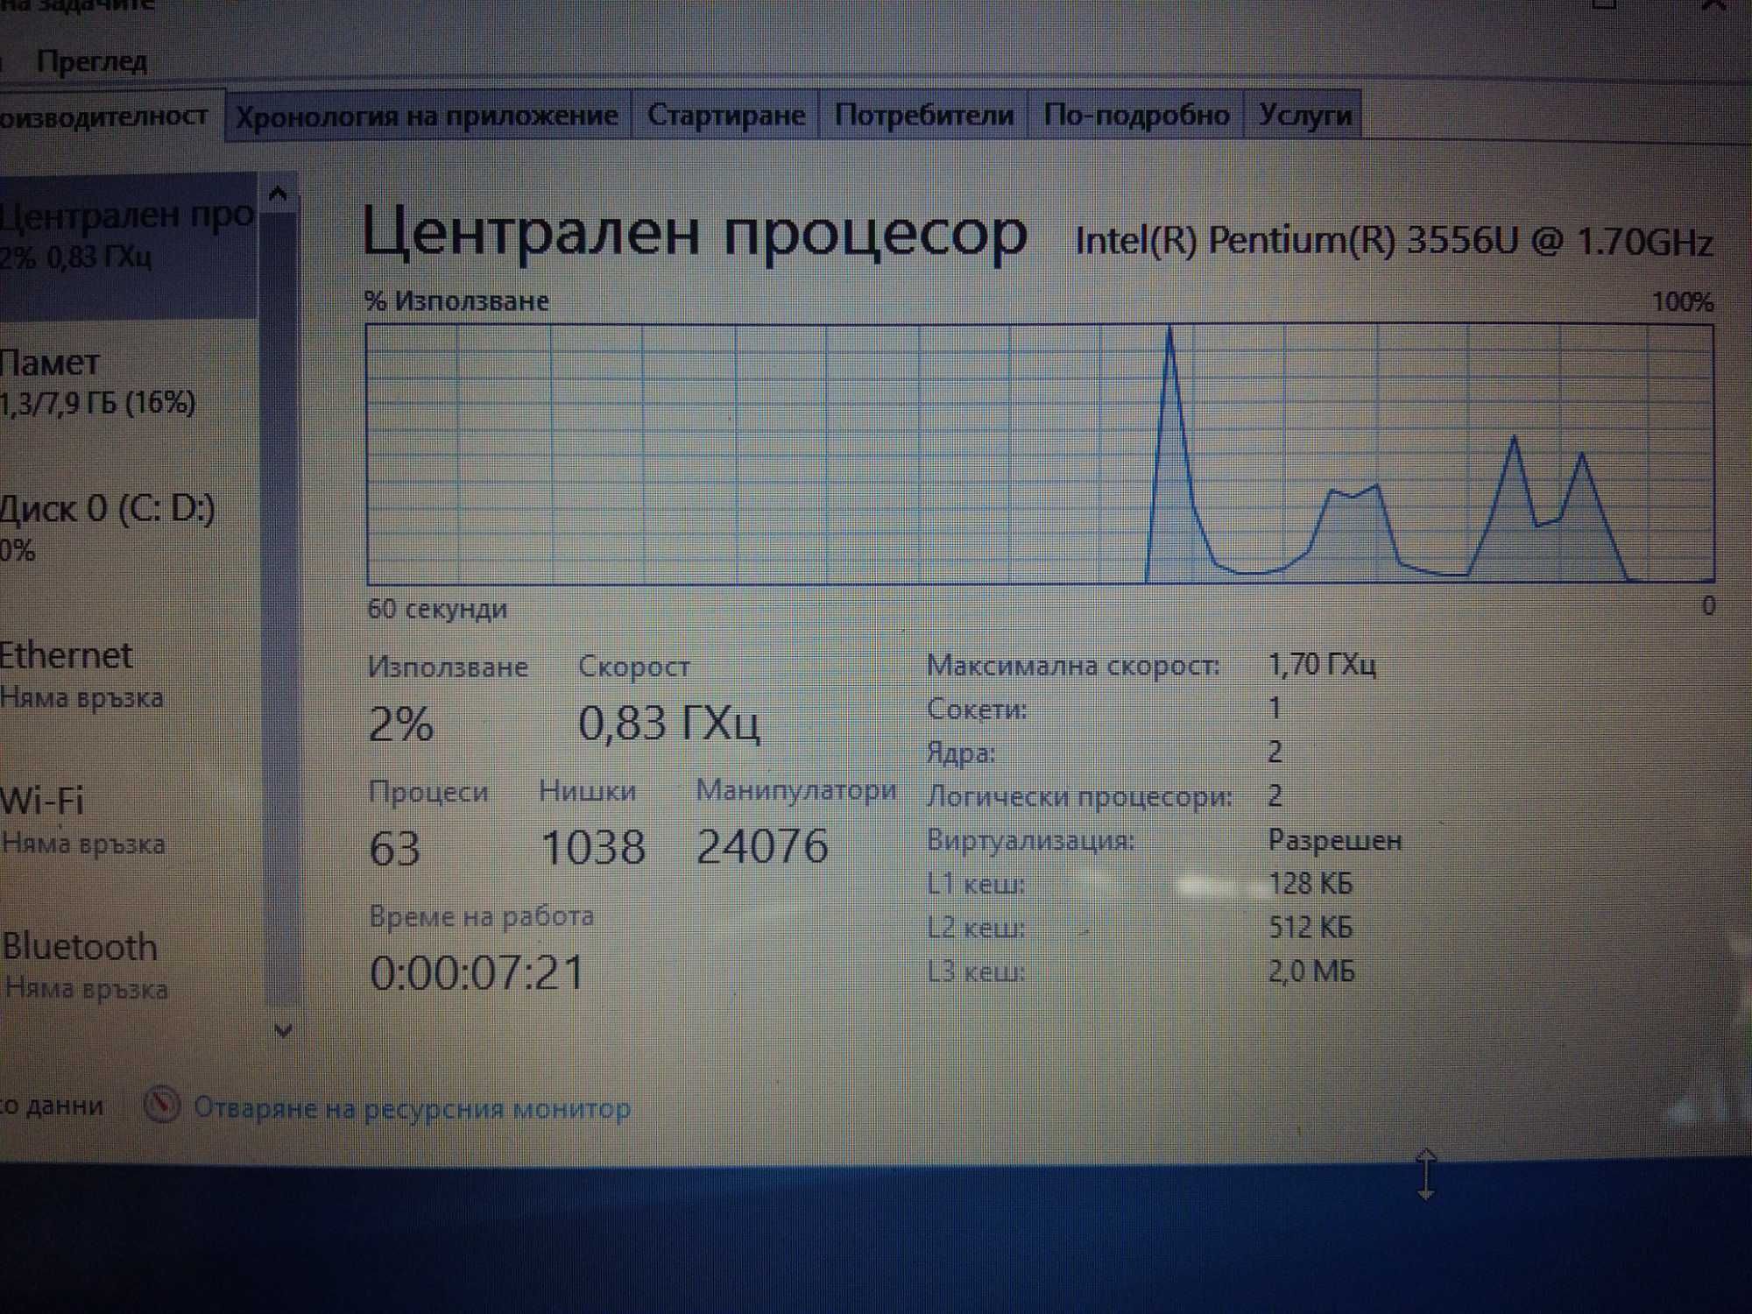The image size is (1752, 1314).
Task: Click the Логически процесори label
Action: coord(1079,796)
